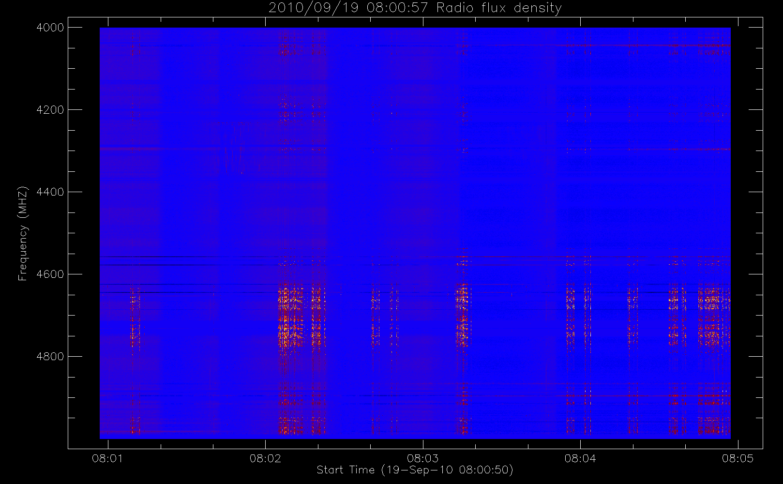Select the 4000 frequency tick label
The image size is (783, 484).
point(50,28)
